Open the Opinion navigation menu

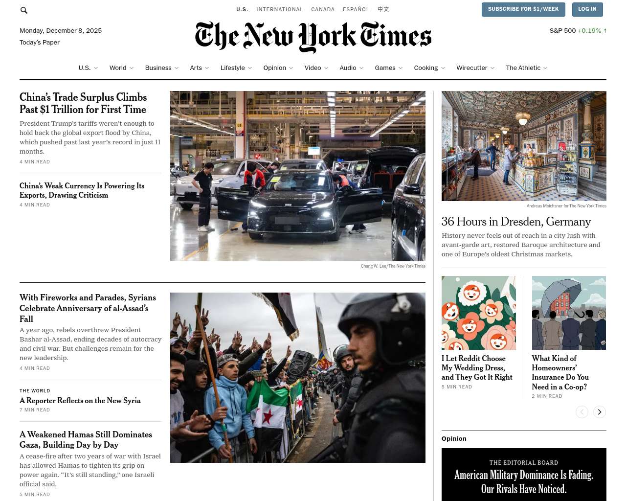pyautogui.click(x=274, y=68)
